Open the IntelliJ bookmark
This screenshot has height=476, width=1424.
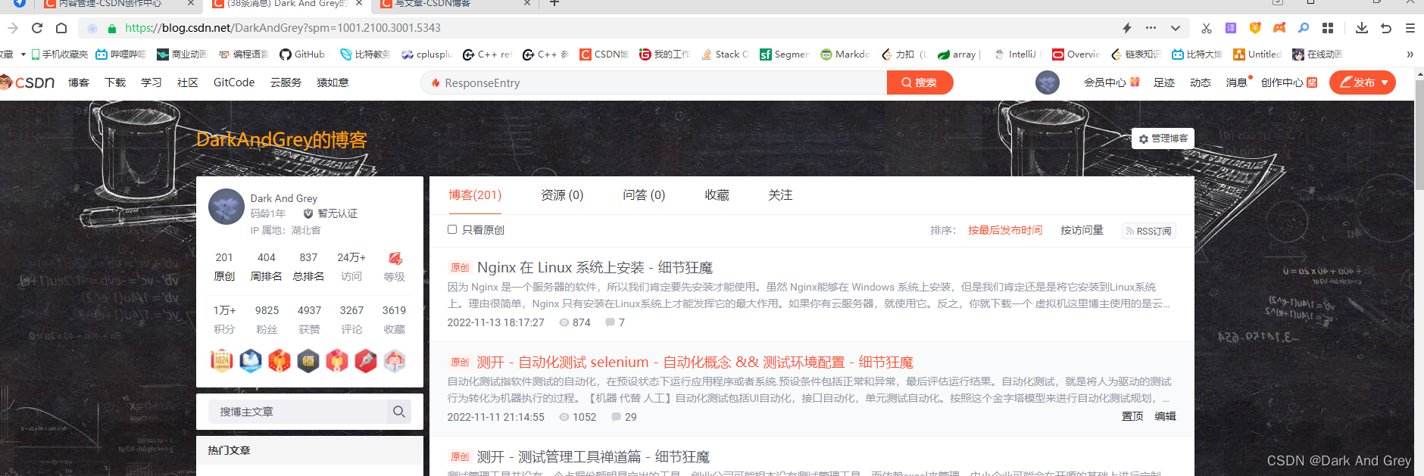[1016, 54]
